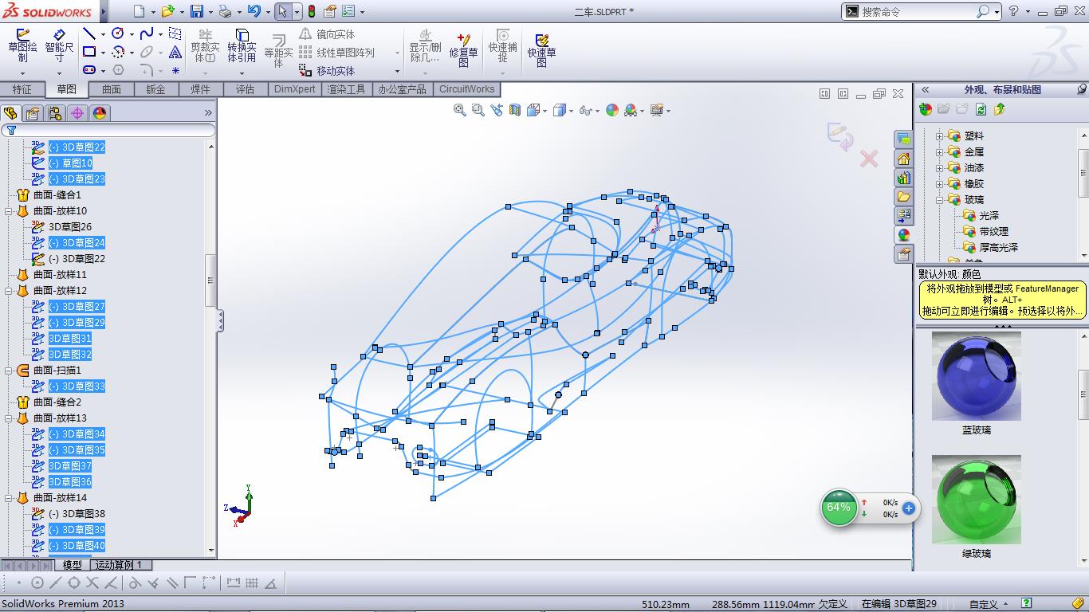Click the Design Library task pane tab
This screenshot has width=1089, height=612.
903,177
